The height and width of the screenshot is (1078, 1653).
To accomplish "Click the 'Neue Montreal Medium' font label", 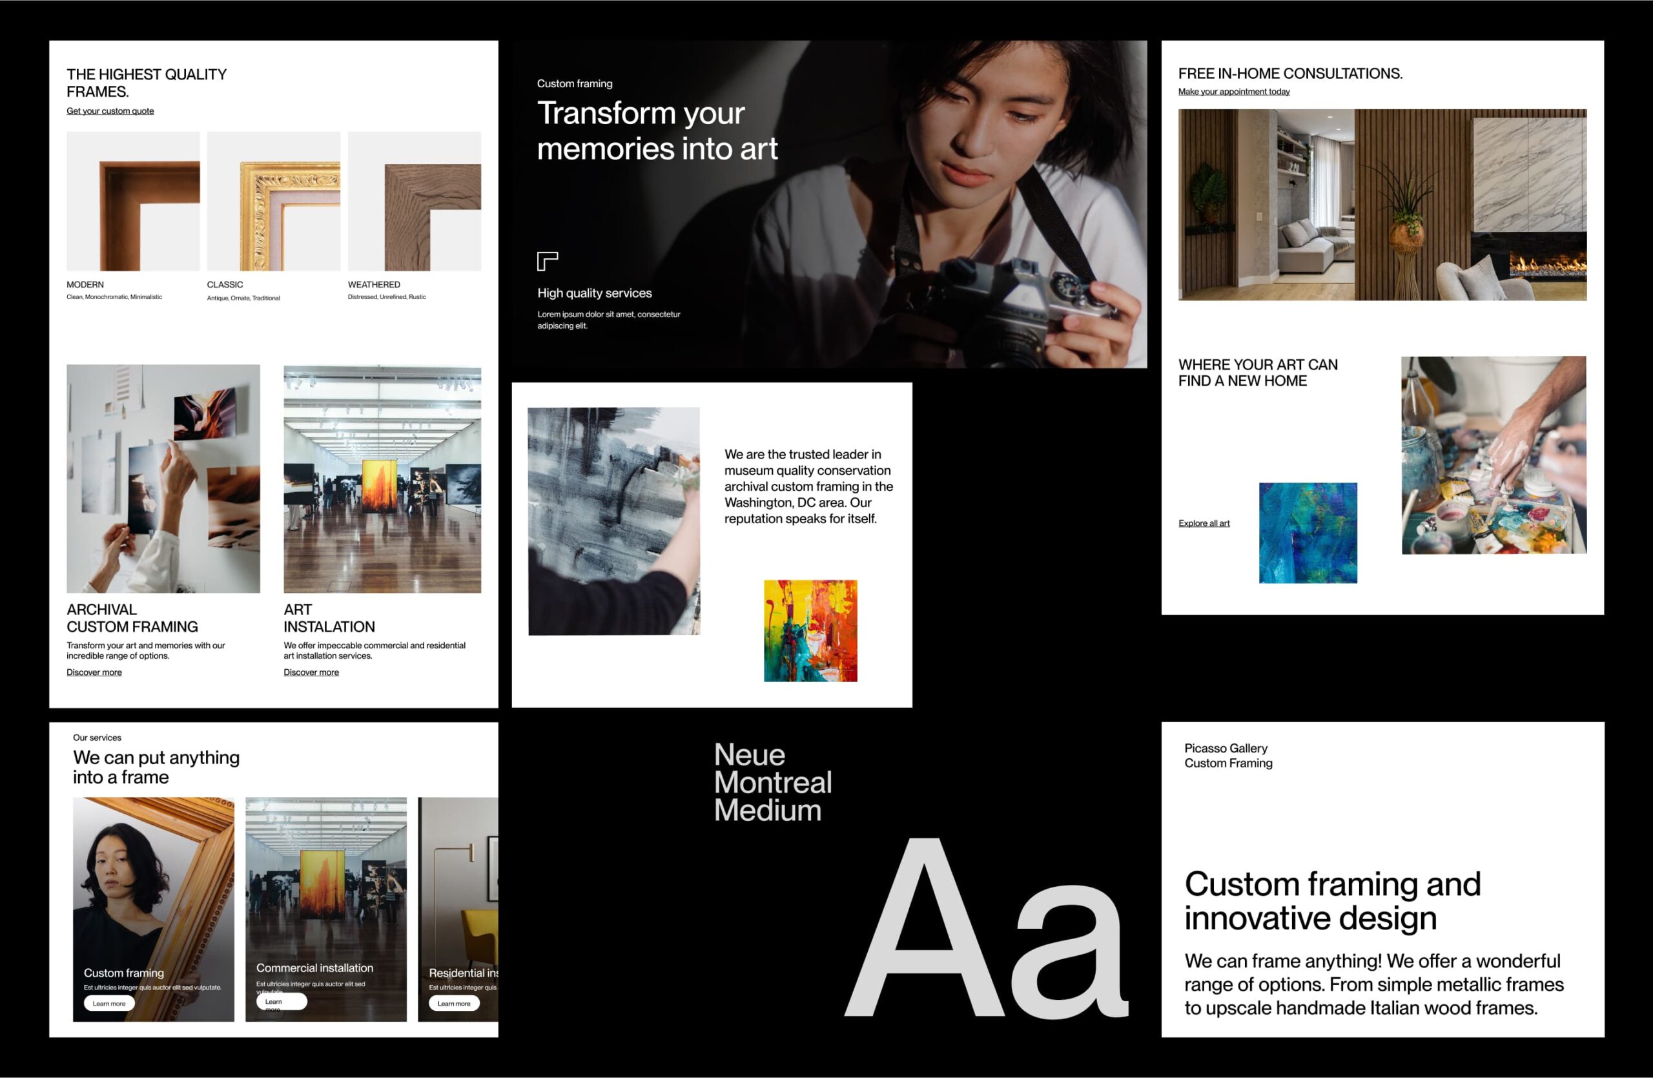I will tap(772, 782).
